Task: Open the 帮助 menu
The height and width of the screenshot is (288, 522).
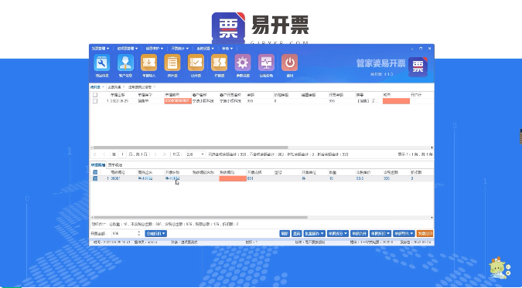Action: [227, 49]
